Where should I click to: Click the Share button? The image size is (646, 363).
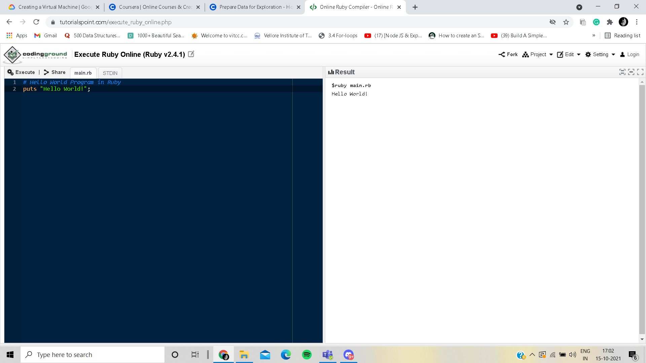[55, 72]
